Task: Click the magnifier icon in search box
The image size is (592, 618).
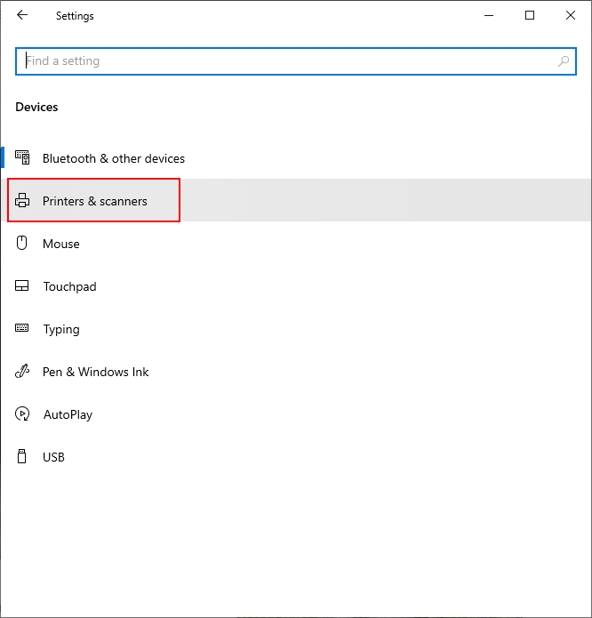Action: [563, 61]
